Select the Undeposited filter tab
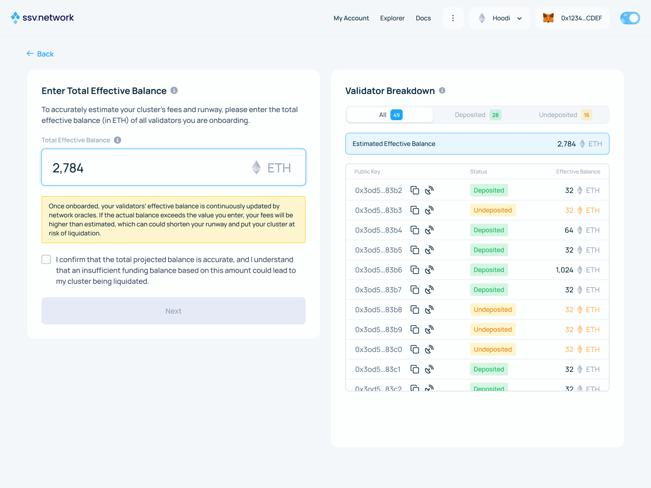Screen dimensions: 651x488 tap(564, 115)
